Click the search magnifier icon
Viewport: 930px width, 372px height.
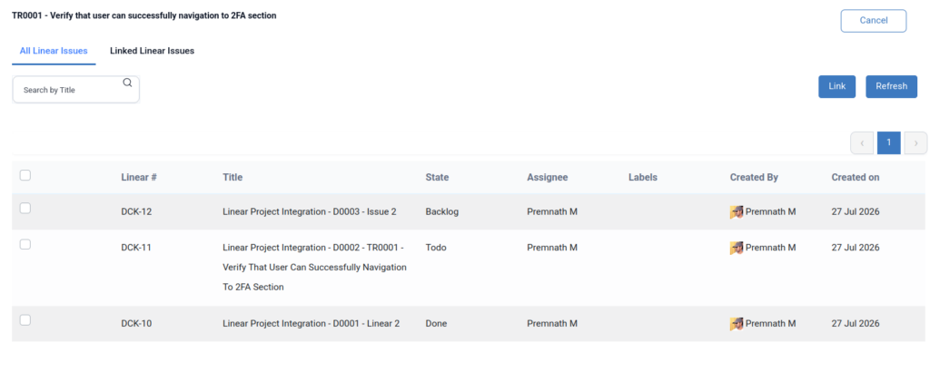pos(127,83)
